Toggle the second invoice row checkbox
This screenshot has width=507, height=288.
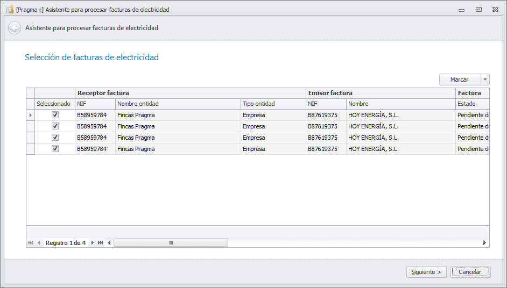pyautogui.click(x=55, y=126)
